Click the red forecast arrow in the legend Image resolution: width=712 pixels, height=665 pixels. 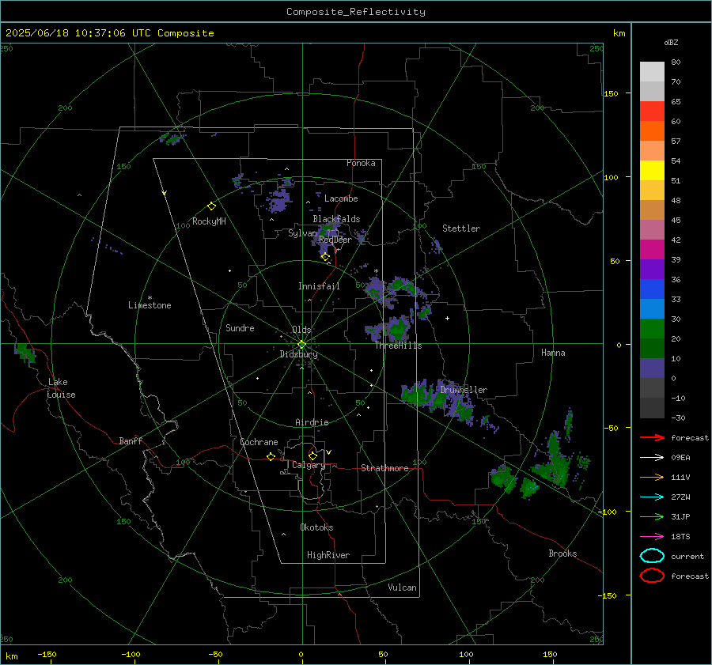(x=652, y=437)
